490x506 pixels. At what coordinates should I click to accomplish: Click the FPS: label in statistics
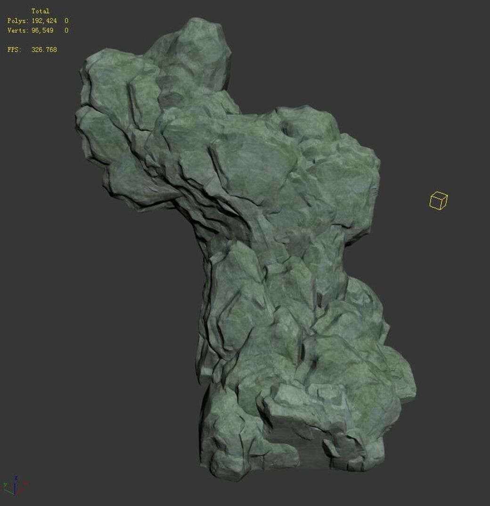point(14,50)
